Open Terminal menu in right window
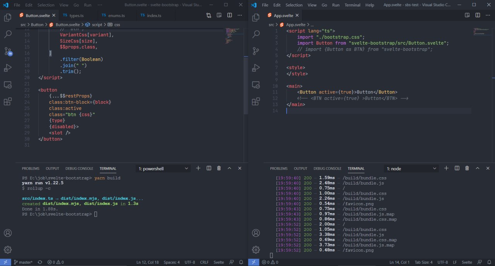 pyautogui.click(x=352, y=5)
